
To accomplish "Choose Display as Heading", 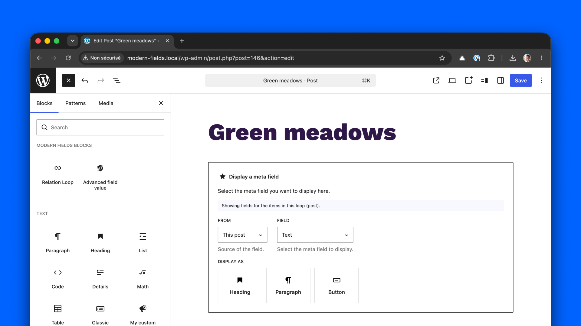I will (240, 286).
